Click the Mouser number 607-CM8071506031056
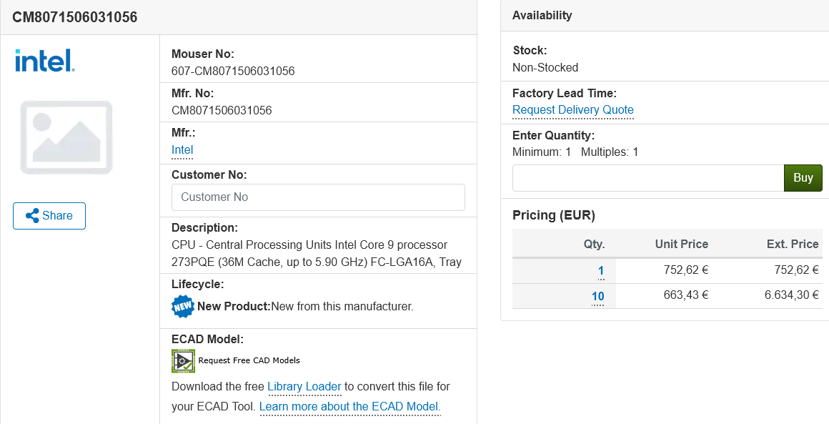Screen dimensions: 829x424 pos(233,72)
